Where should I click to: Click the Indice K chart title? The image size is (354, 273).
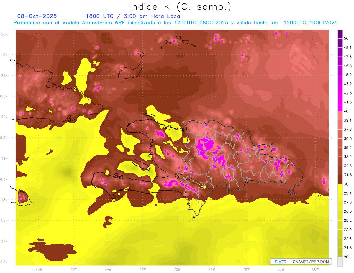pyautogui.click(x=180, y=6)
